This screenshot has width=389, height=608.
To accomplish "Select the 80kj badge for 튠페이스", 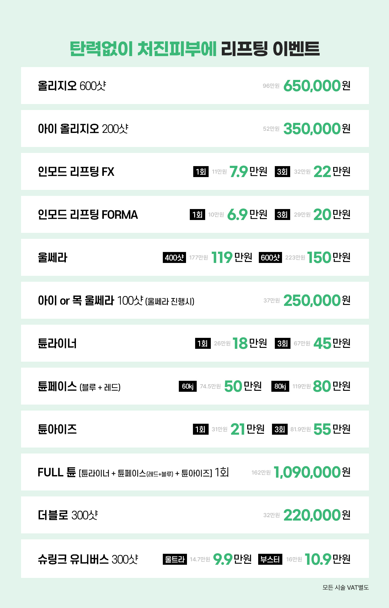I will point(280,386).
